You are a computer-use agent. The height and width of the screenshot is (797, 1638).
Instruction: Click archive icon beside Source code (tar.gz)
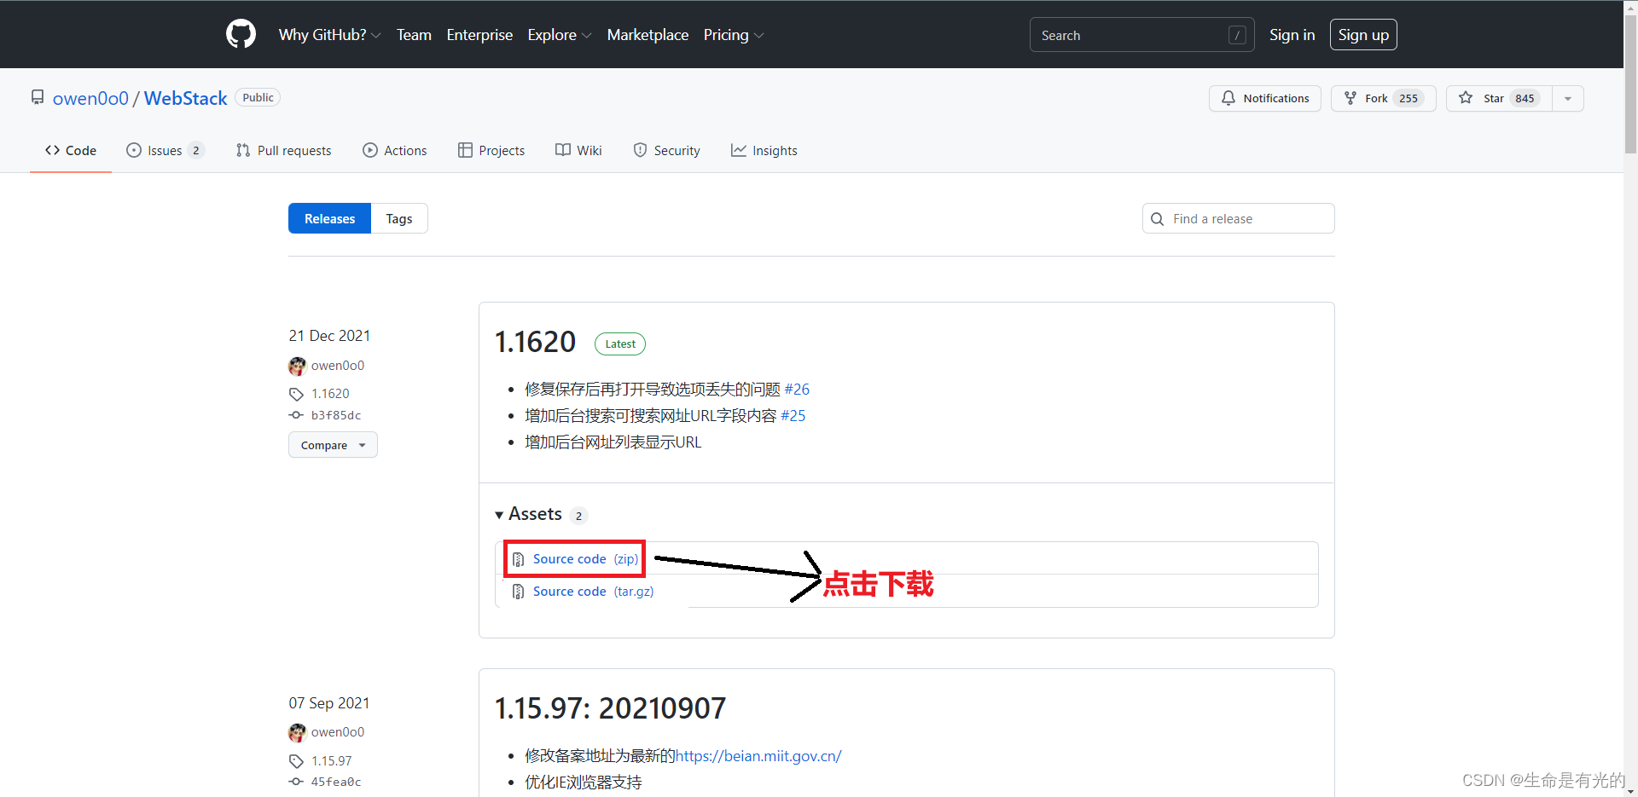[x=518, y=592]
